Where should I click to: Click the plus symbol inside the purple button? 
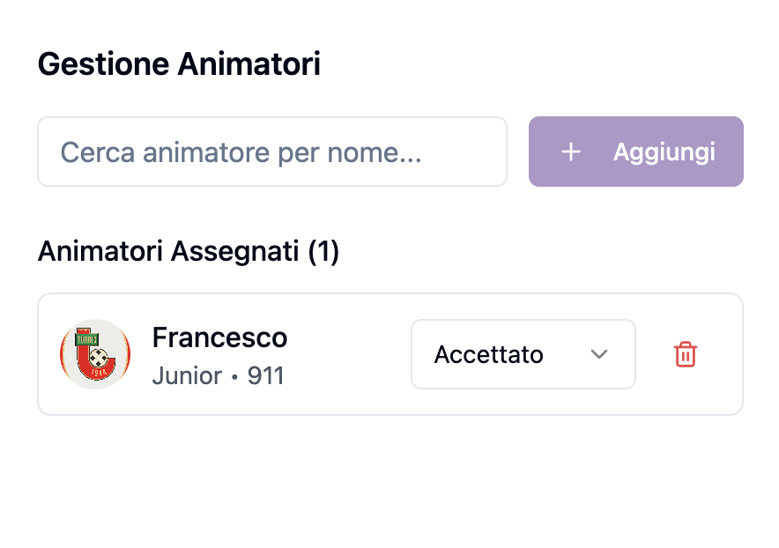pyautogui.click(x=571, y=152)
